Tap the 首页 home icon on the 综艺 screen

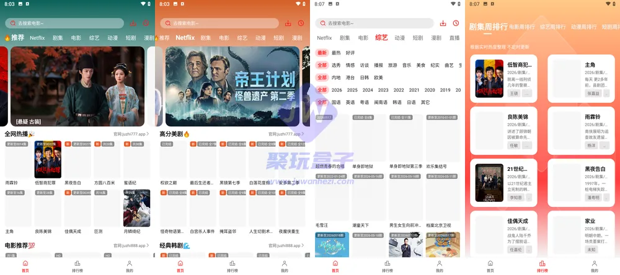335,263
